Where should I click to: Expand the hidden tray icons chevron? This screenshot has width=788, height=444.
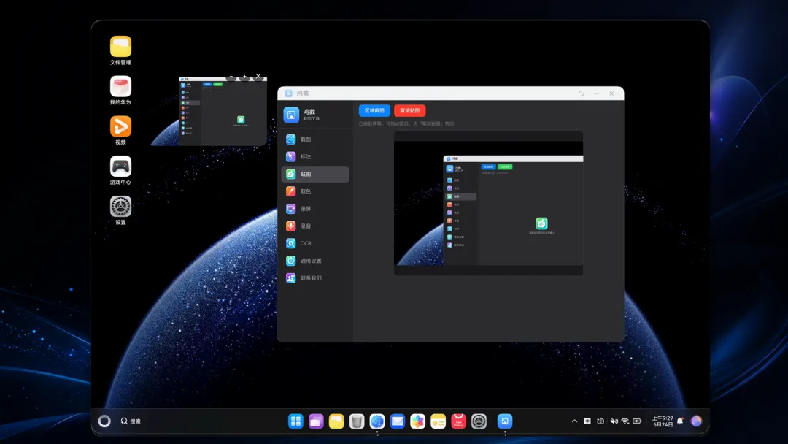coord(574,421)
